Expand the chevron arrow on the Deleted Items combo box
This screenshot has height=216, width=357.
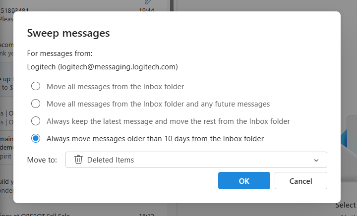point(316,160)
